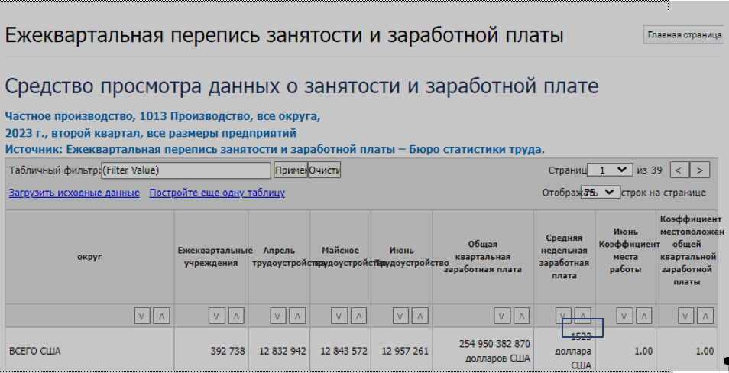Screen dimensions: 729x373
Task: Open the page number dropdown
Action: point(611,170)
